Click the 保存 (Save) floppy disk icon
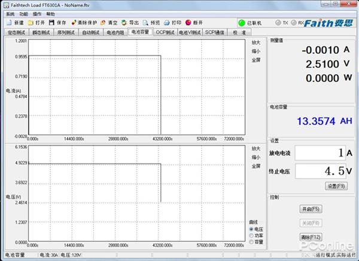 (x=51, y=23)
